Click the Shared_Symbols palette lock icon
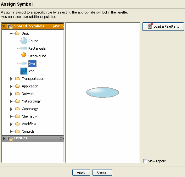Viewport: 185px width, 177px height. coord(10,26)
